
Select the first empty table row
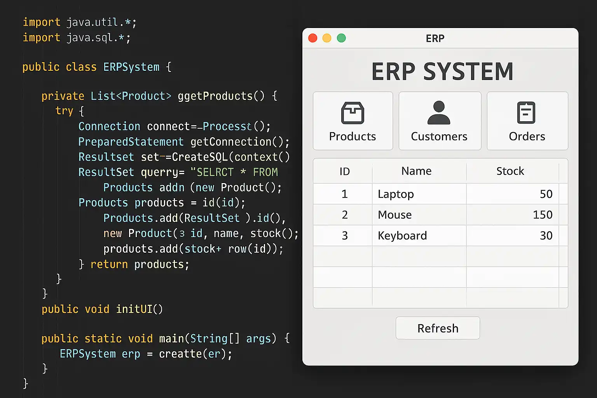pos(440,257)
